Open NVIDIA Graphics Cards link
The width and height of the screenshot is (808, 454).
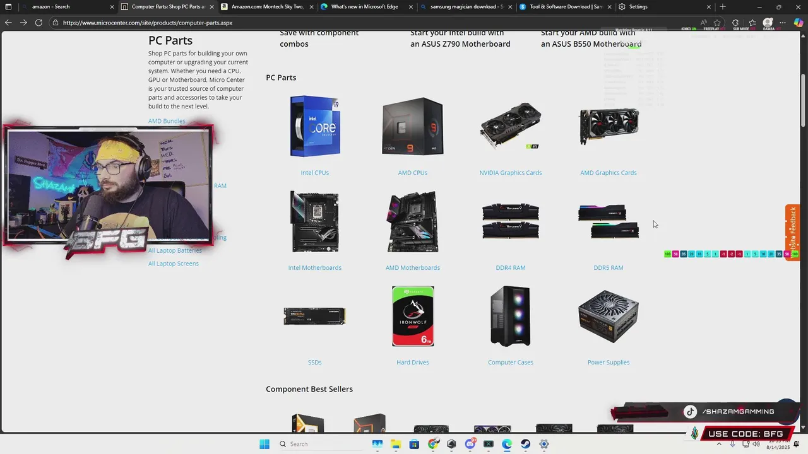(x=511, y=173)
